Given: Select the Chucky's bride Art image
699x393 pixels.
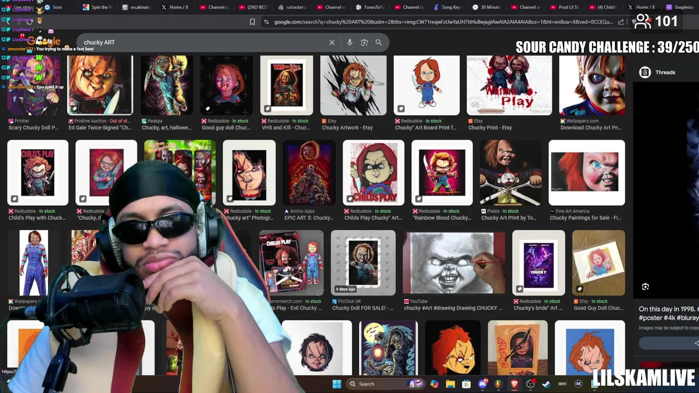Looking at the screenshot, I should 538,263.
